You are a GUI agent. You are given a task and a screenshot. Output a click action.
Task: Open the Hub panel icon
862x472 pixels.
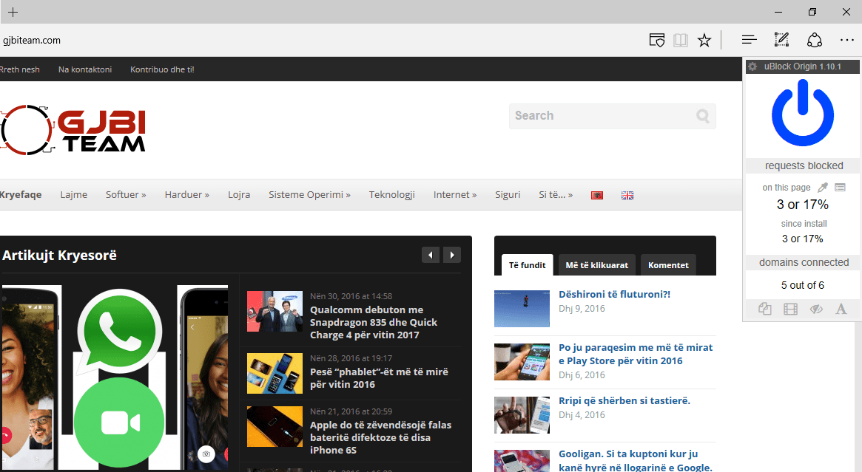pyautogui.click(x=749, y=39)
